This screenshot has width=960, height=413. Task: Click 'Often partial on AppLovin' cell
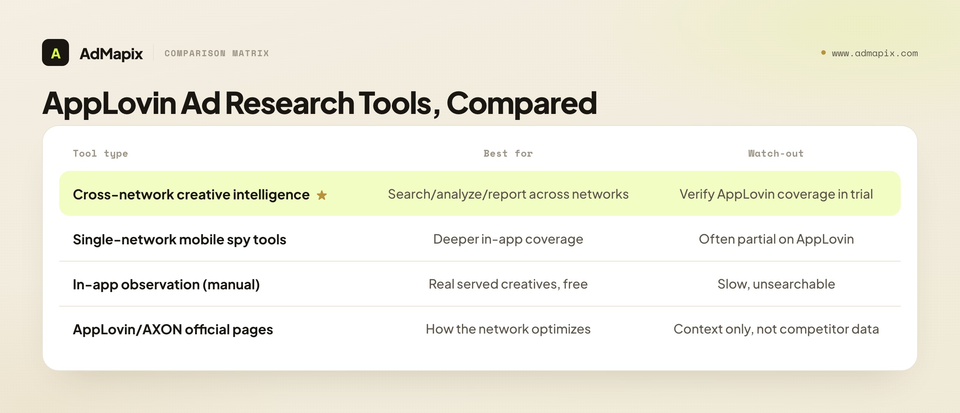(x=776, y=239)
